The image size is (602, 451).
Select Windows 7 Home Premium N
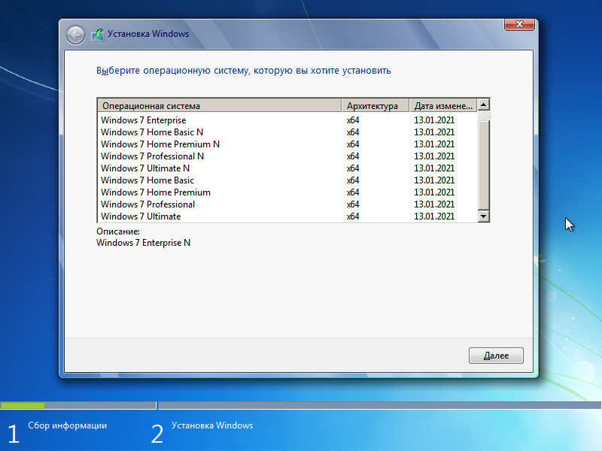(287, 144)
